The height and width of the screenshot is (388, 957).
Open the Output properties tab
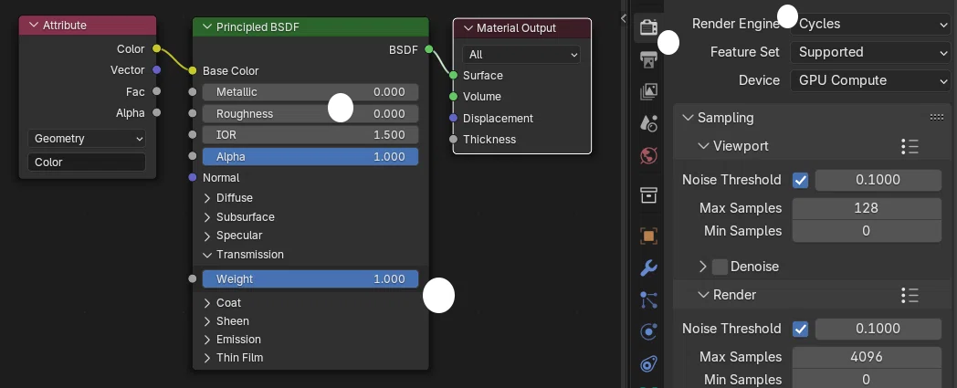(x=648, y=59)
